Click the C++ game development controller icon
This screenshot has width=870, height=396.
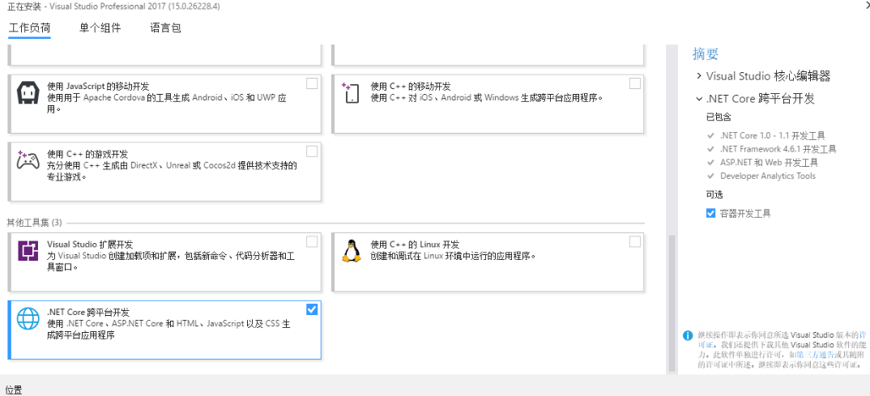[28, 160]
